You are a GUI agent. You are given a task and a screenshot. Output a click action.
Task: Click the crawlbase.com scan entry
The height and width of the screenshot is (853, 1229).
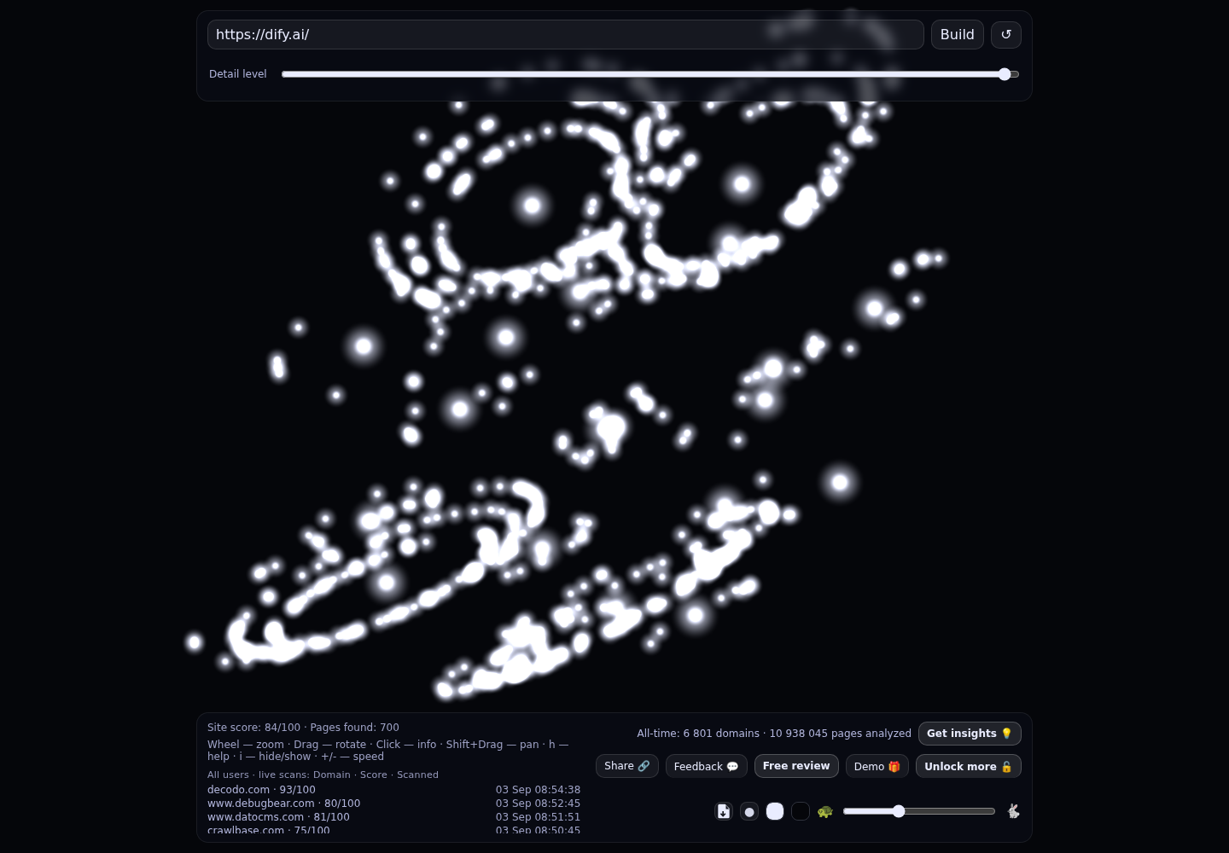click(393, 830)
